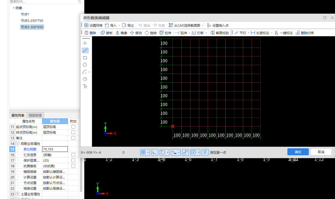Click the 锚固搭接 value cell

point(55,172)
